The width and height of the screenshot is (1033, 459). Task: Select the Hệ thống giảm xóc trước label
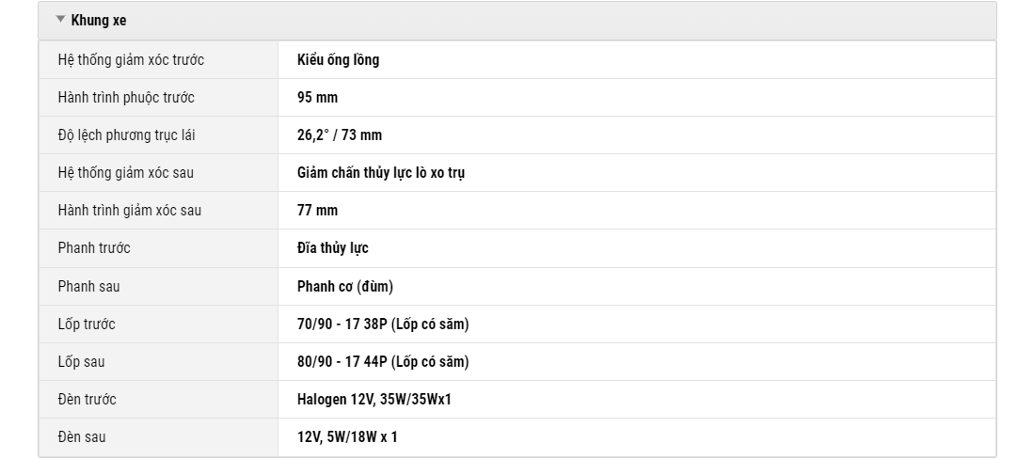[131, 60]
